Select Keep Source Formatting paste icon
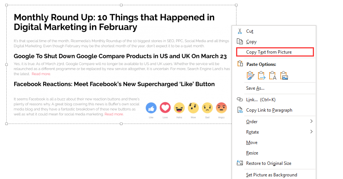 tap(251, 76)
